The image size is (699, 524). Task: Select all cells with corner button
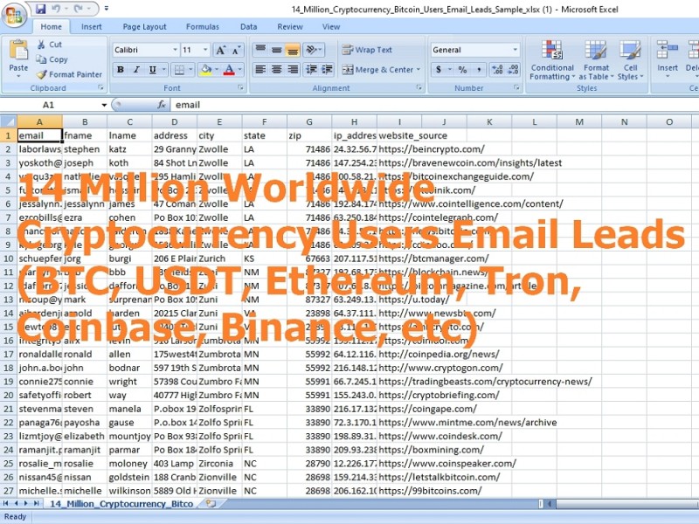click(9, 121)
